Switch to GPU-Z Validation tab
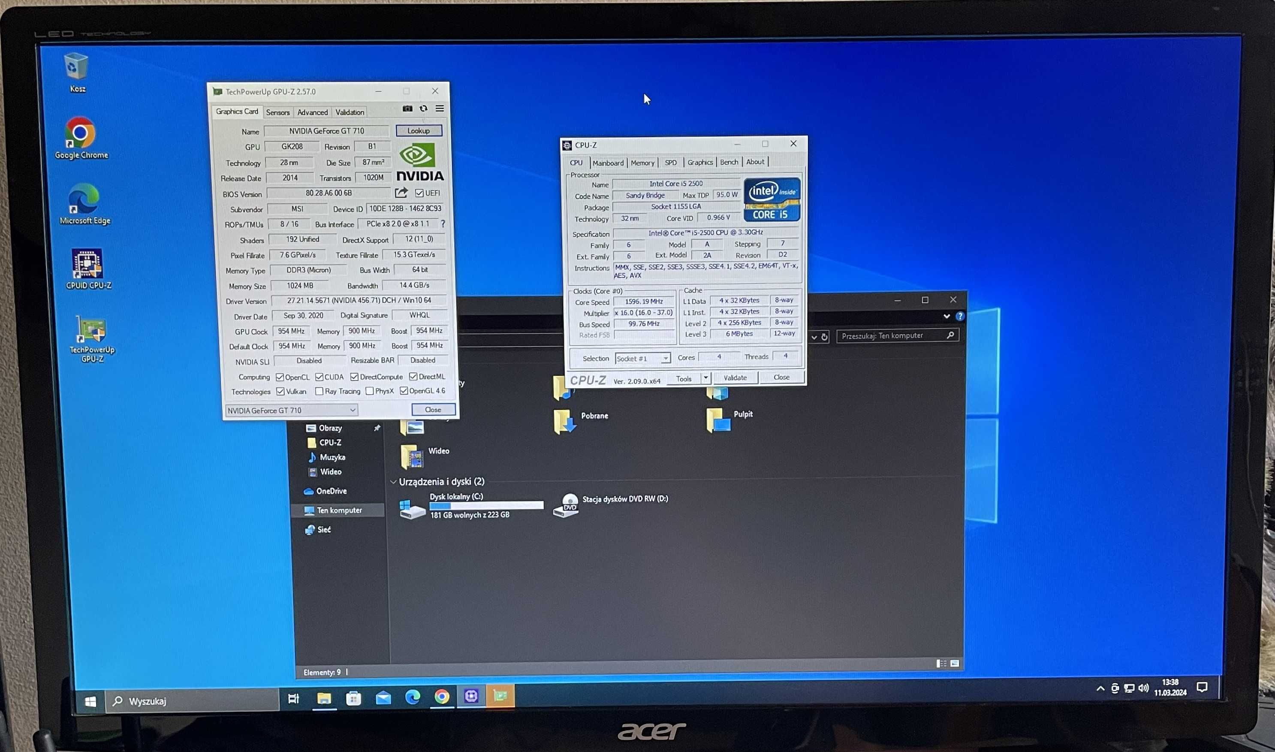This screenshot has height=752, width=1275. pyautogui.click(x=350, y=112)
